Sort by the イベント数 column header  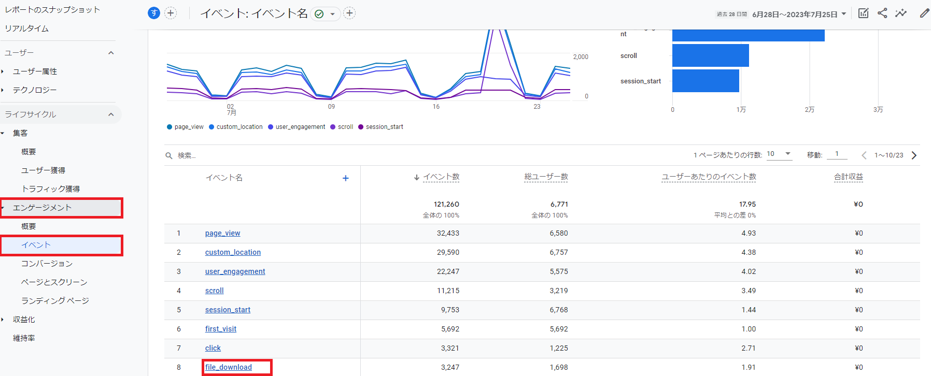[x=441, y=177]
